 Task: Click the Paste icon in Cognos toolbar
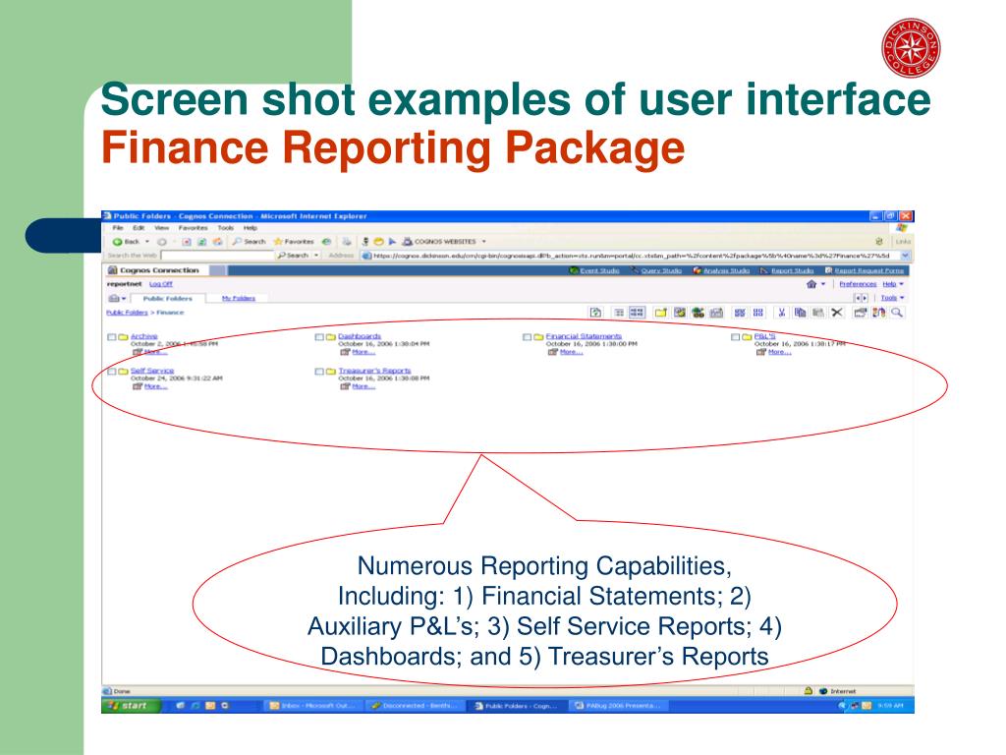click(x=817, y=313)
